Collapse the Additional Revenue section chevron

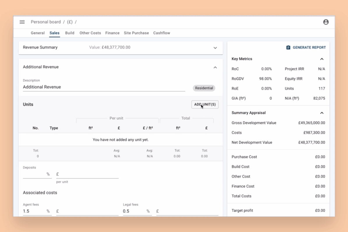pos(215,67)
